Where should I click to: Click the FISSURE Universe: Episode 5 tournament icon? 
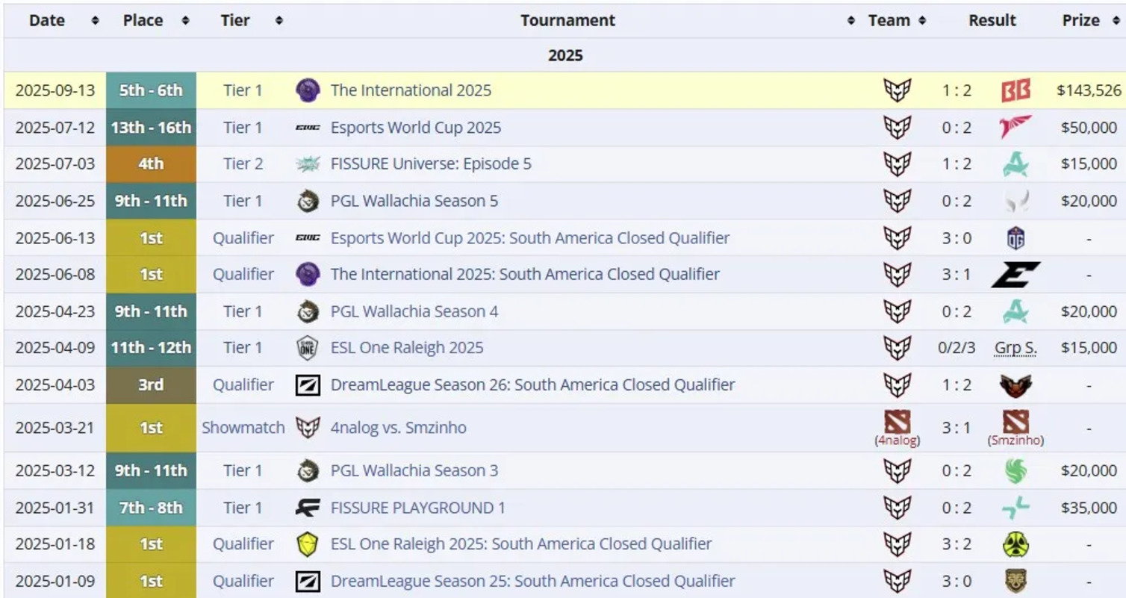(309, 163)
